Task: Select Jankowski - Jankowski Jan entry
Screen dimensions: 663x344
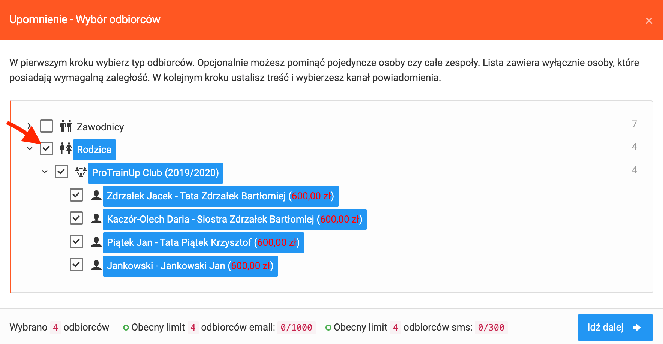Action: 190,266
